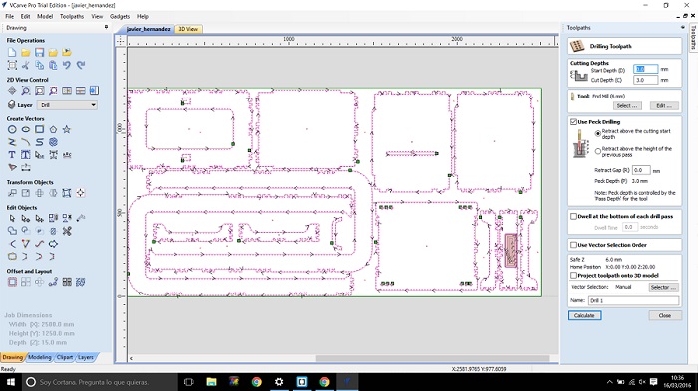Open the Align objects tool
Image resolution: width=698 pixels, height=391 pixels.
click(80, 193)
